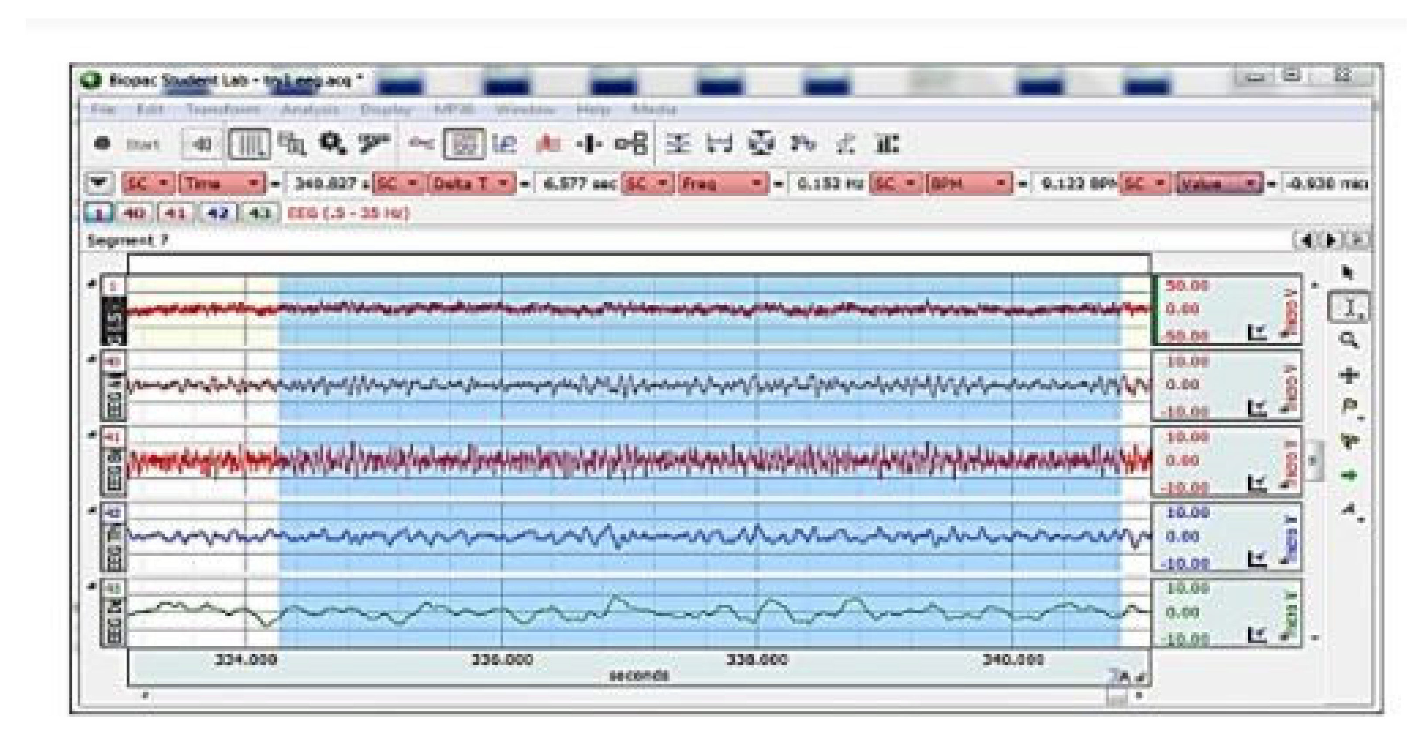The width and height of the screenshot is (1422, 750).
Task: Click the green arrow jump tool icon
Action: [x=1349, y=475]
